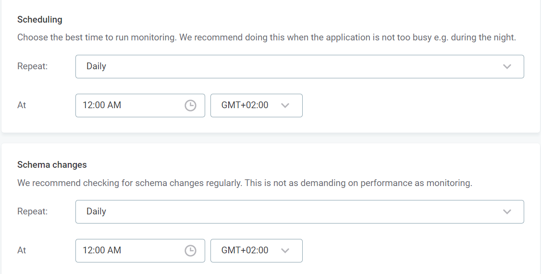Click the At label in Scheduling section

coord(22,105)
